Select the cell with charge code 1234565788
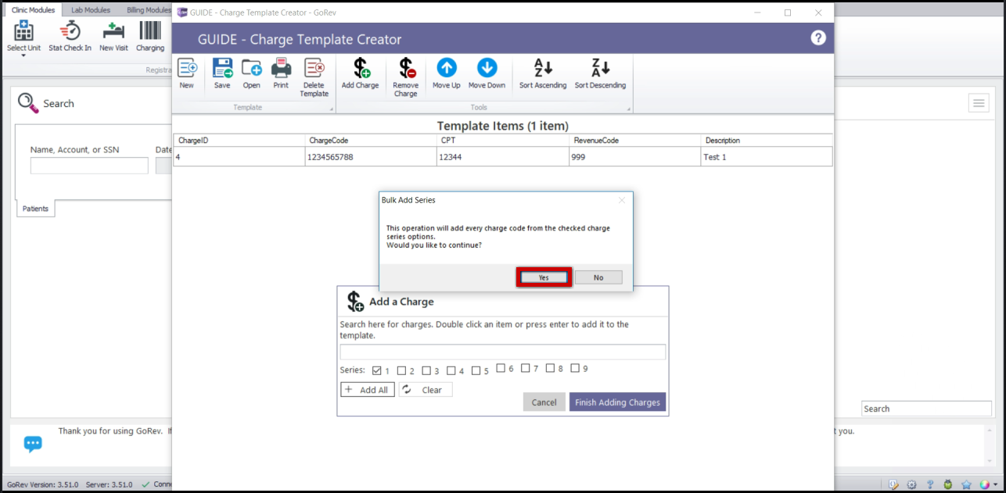Image resolution: width=1006 pixels, height=493 pixels. (371, 157)
